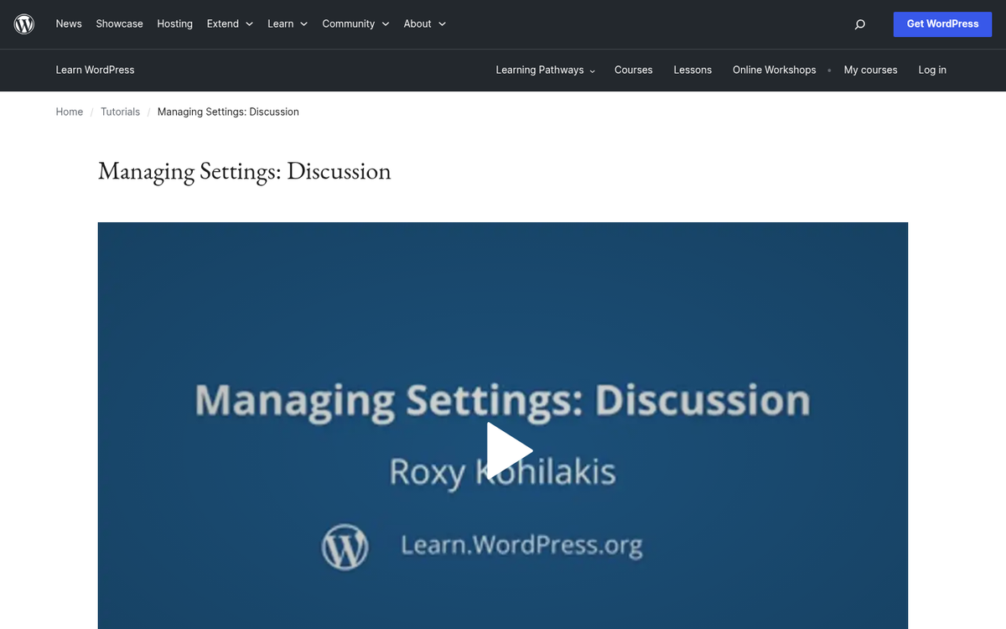Click the WordPress logo in the header

[23, 23]
